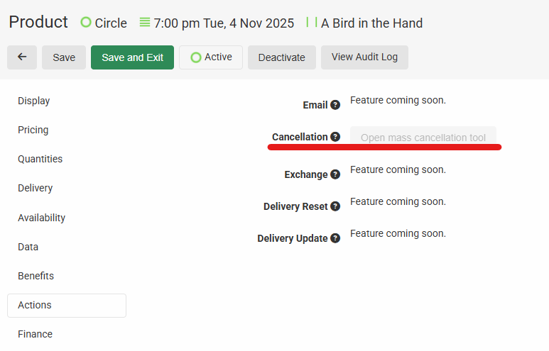This screenshot has height=351, width=549.
Task: Click the venue icon before A Bird in the Hand
Action: click(x=311, y=23)
